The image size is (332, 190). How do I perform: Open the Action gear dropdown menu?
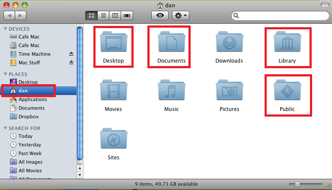point(181,16)
